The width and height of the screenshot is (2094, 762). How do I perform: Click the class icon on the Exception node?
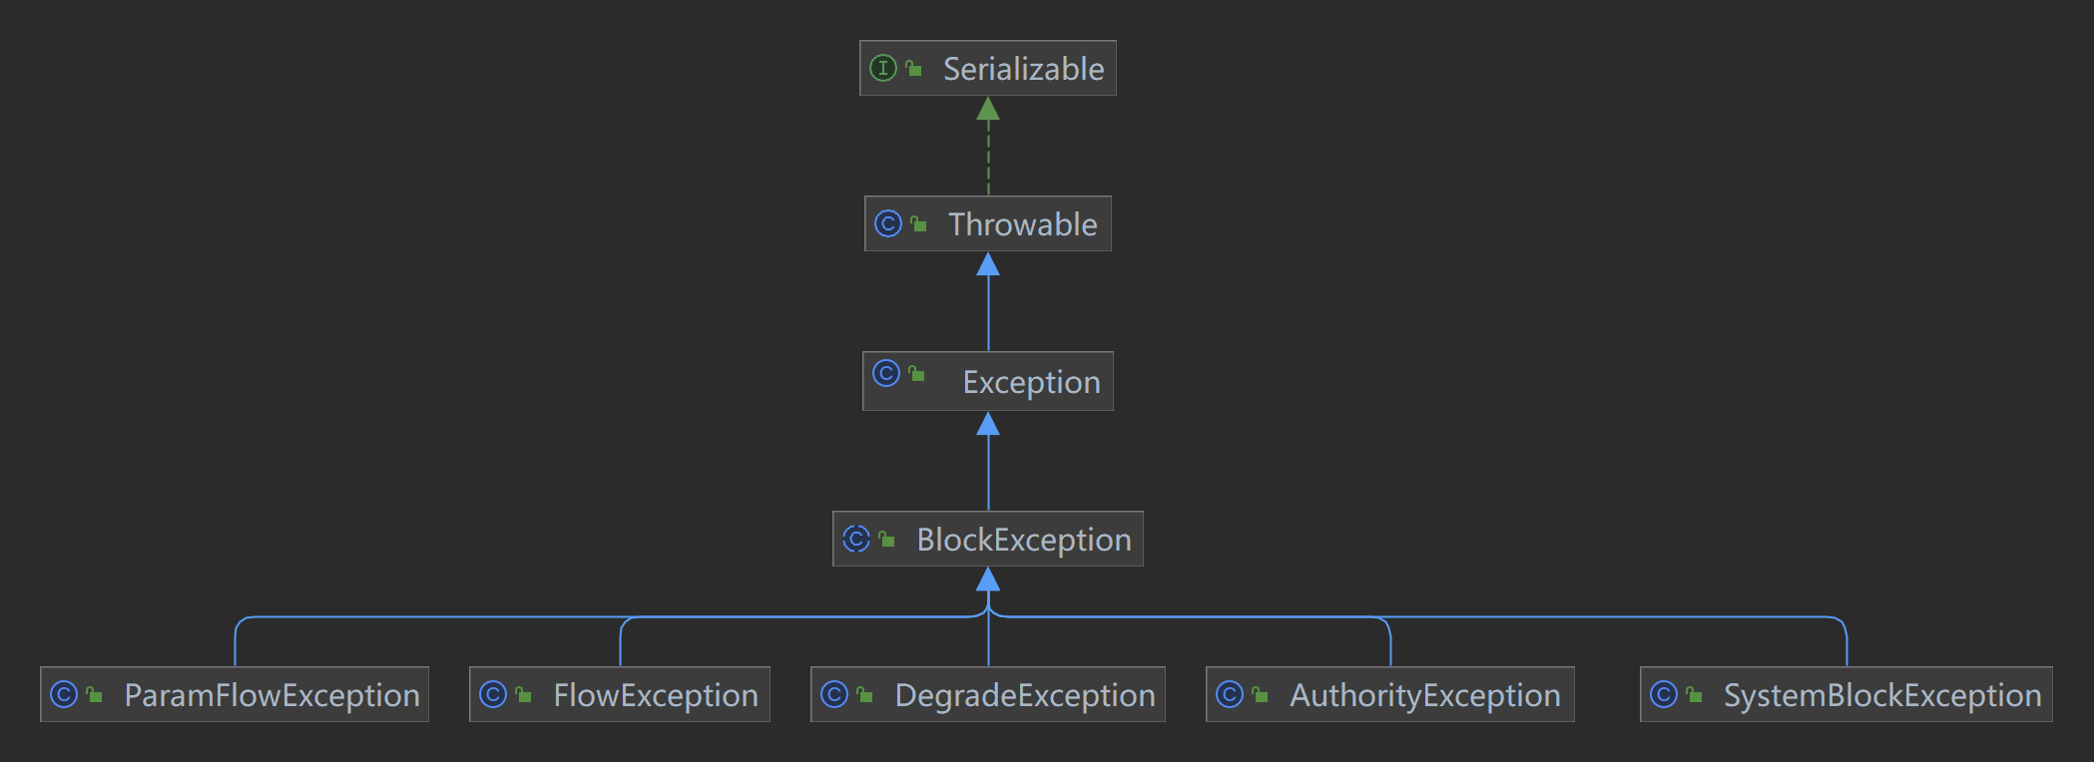coord(886,373)
